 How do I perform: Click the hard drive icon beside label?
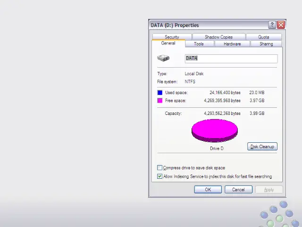point(163,58)
